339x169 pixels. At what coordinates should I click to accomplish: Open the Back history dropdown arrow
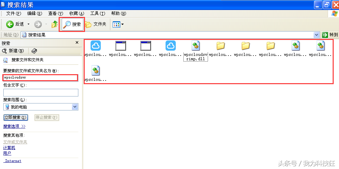[28, 24]
